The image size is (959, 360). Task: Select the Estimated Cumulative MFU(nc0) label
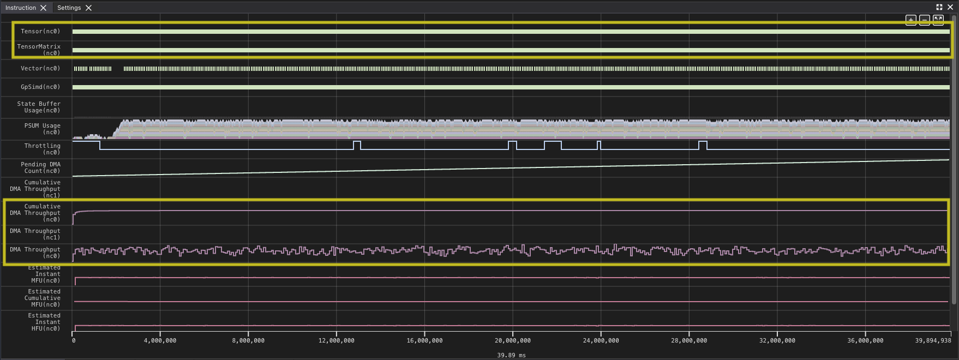44,298
